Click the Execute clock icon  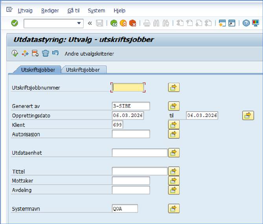(x=15, y=53)
